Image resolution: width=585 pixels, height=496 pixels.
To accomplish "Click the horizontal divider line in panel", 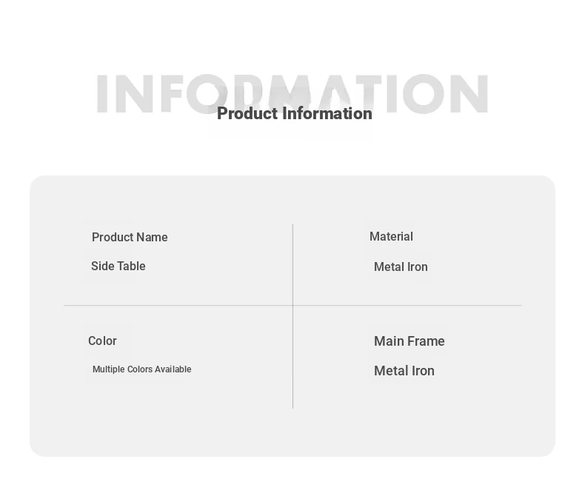I will (x=293, y=306).
